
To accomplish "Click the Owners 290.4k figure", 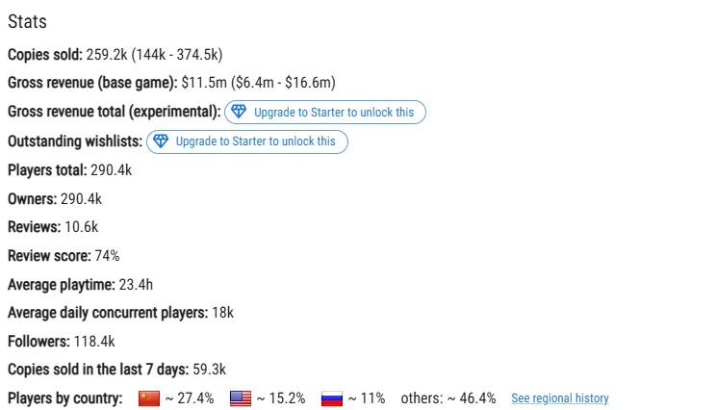I will click(81, 199).
